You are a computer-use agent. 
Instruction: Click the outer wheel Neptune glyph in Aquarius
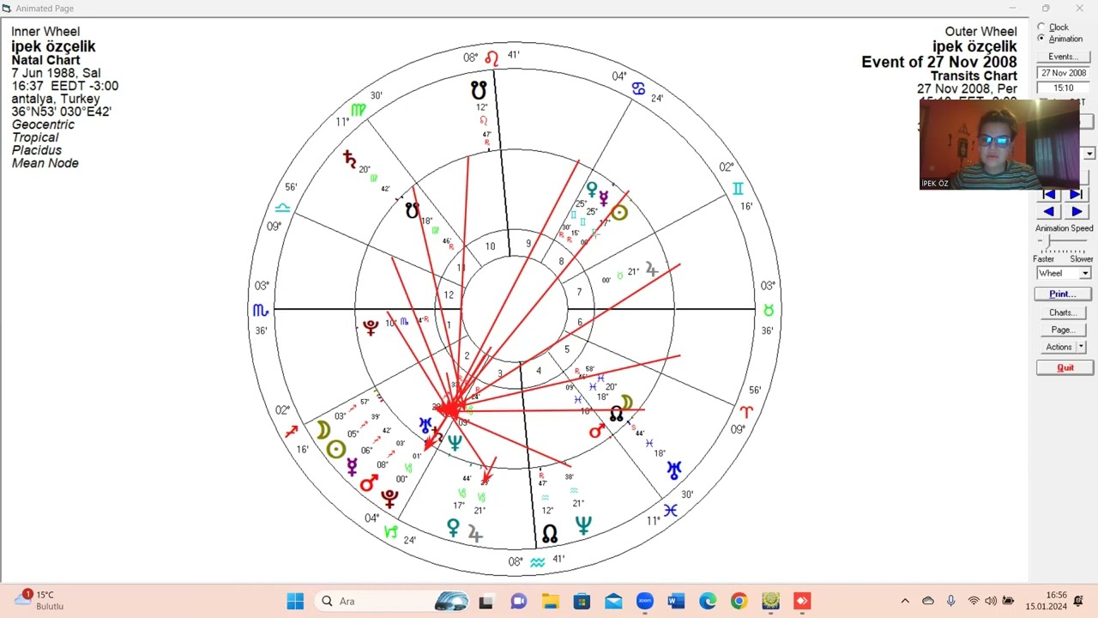tap(583, 525)
